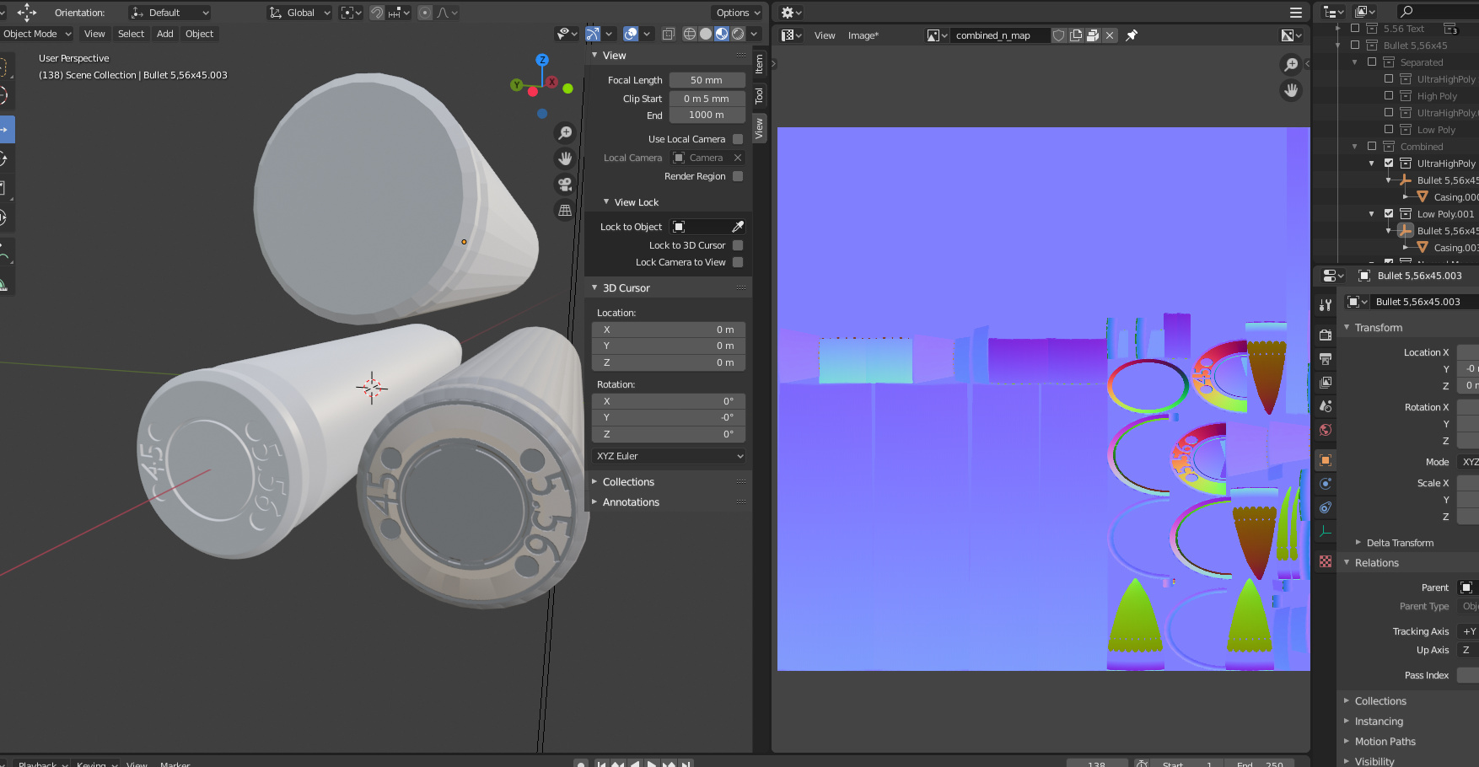Open the Scene properties tab icon
1479x767 pixels.
point(1326,406)
